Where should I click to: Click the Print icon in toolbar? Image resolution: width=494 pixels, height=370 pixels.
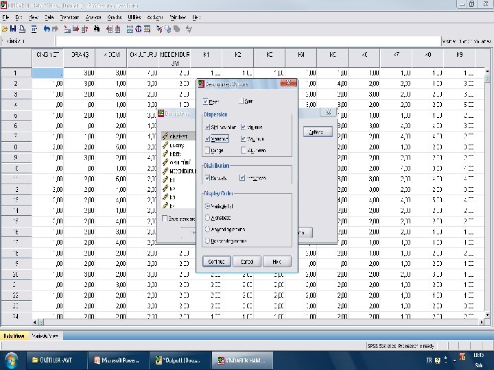click(x=22, y=29)
